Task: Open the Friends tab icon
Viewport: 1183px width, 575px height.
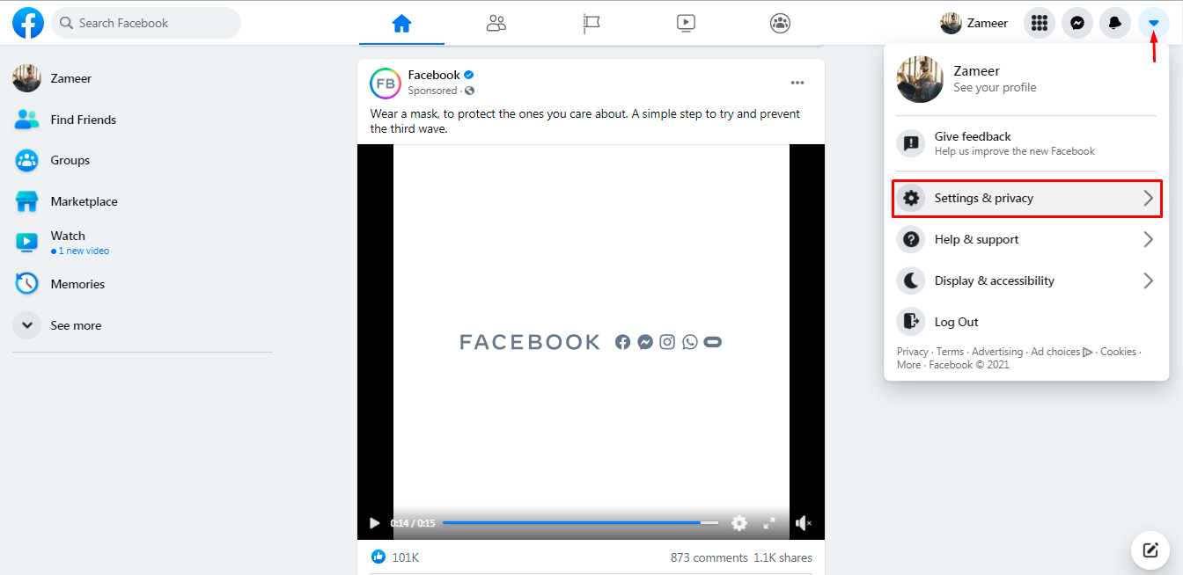Action: [x=496, y=24]
